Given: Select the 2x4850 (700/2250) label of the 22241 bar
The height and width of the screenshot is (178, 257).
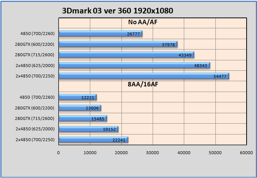Looking at the screenshot, I should click(35, 140).
